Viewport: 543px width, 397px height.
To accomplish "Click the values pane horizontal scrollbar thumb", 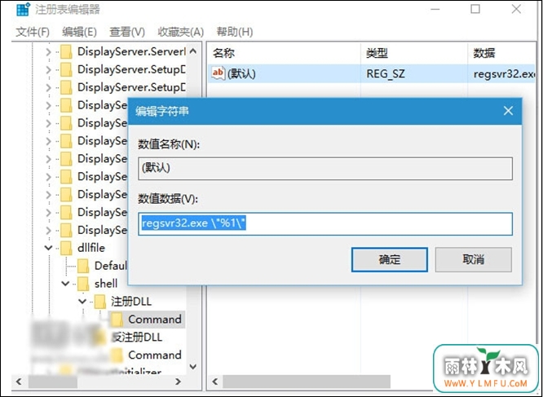I will [307, 382].
